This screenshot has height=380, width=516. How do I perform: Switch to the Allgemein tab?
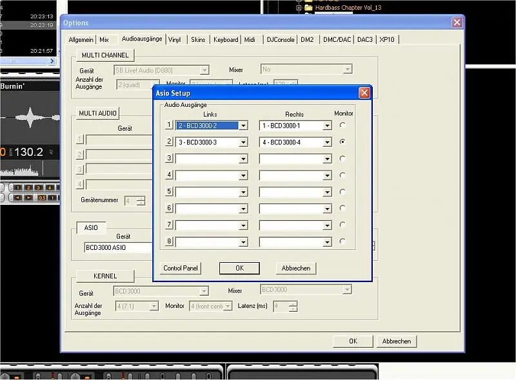tap(82, 39)
